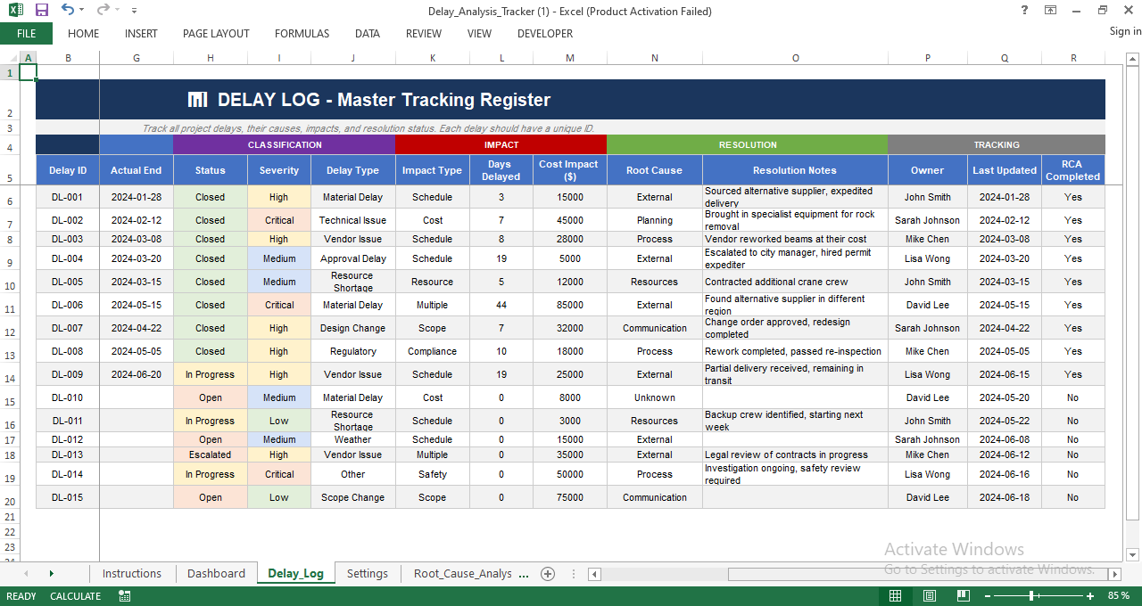Screen dimensions: 1142x606
Task: Click the macro recording icon in status bar
Action: coord(124,595)
